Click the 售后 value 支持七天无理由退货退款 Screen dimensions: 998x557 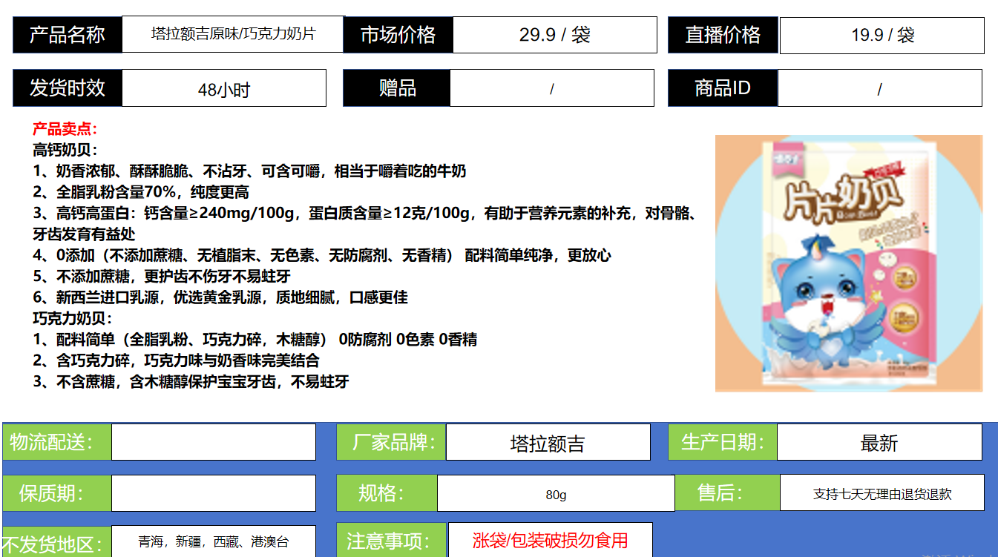coord(882,493)
